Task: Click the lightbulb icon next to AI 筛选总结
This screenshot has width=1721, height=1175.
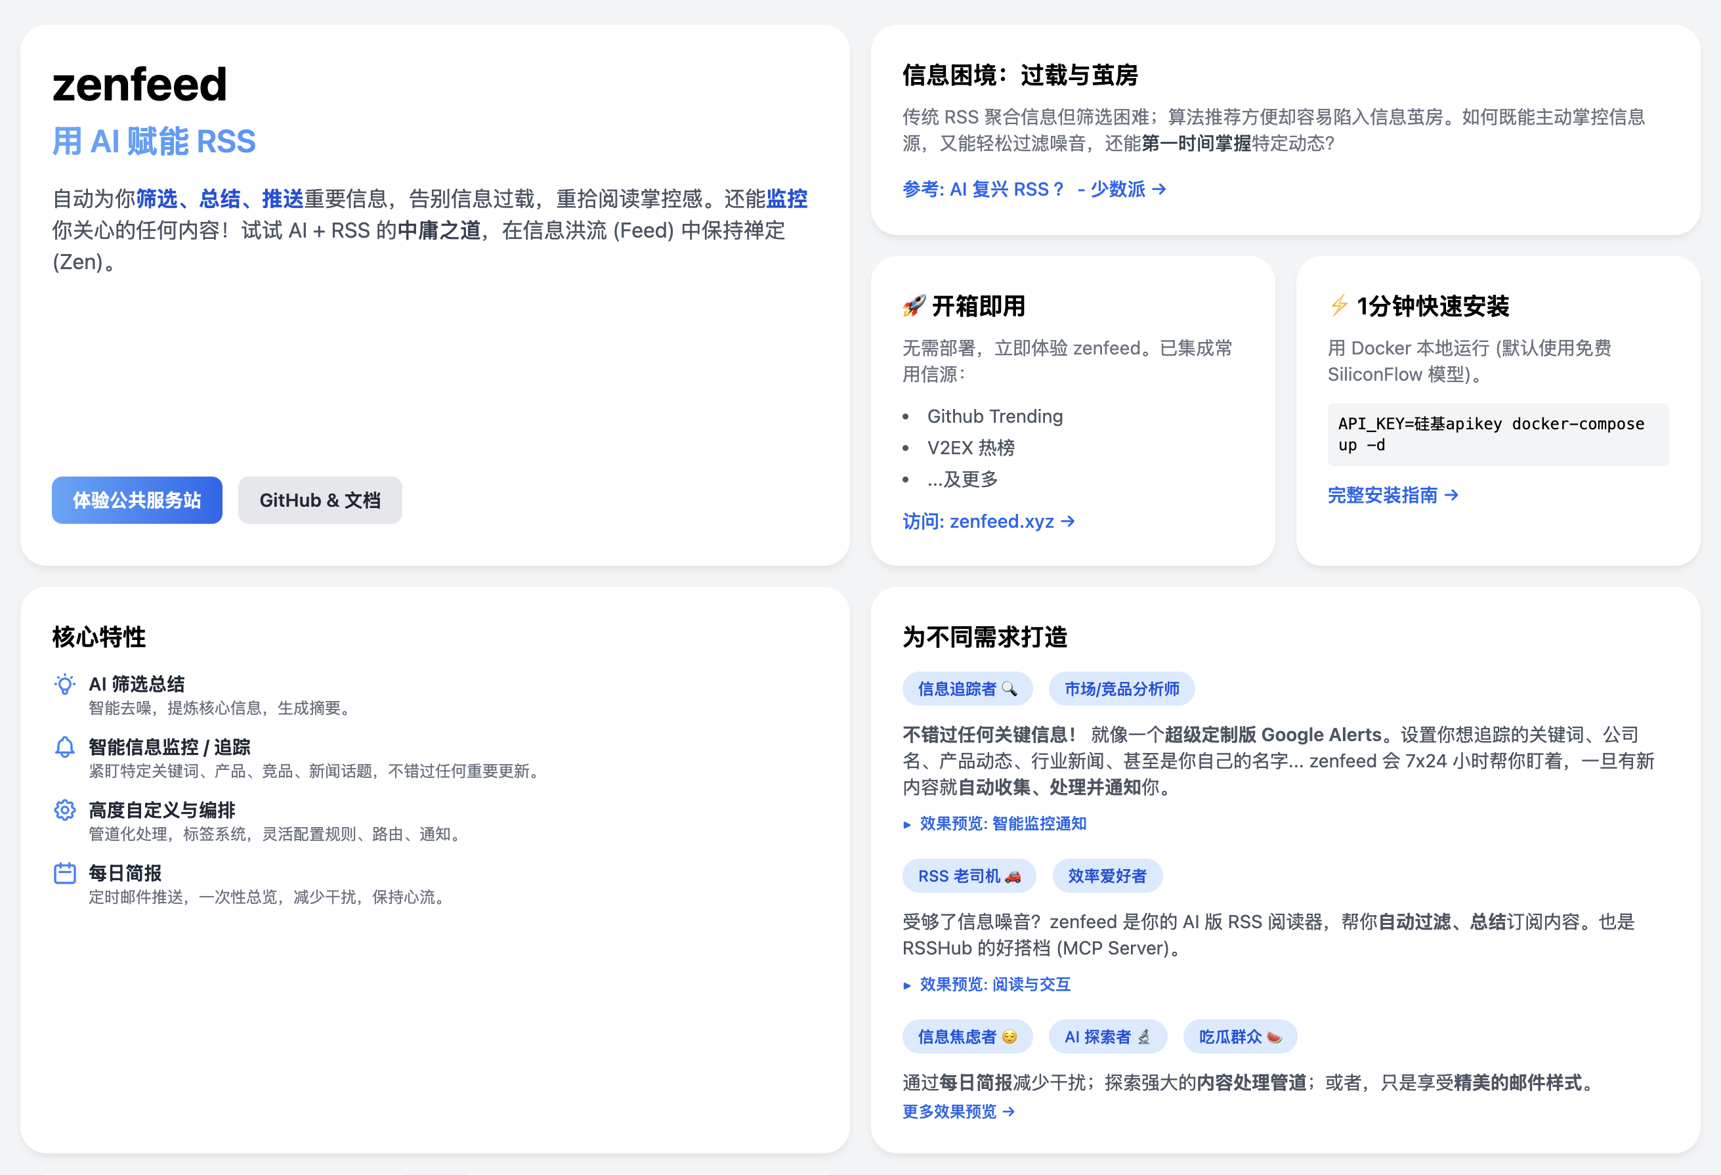Action: pos(64,685)
